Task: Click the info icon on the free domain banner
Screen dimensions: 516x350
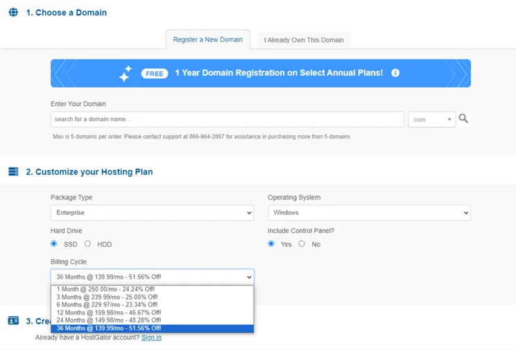Action: coord(395,73)
